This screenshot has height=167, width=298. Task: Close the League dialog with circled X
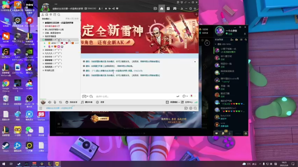[x=207, y=43]
